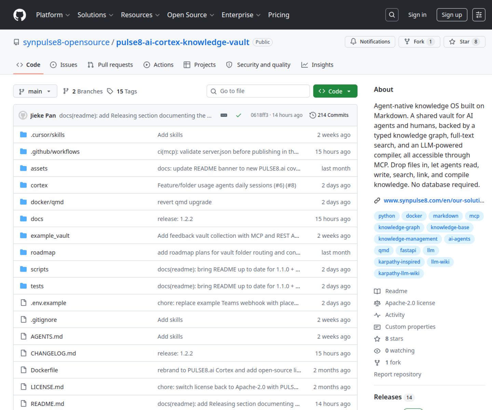Screen dimensions: 492x410
Task: Open the green Code dropdown
Action: click(335, 91)
